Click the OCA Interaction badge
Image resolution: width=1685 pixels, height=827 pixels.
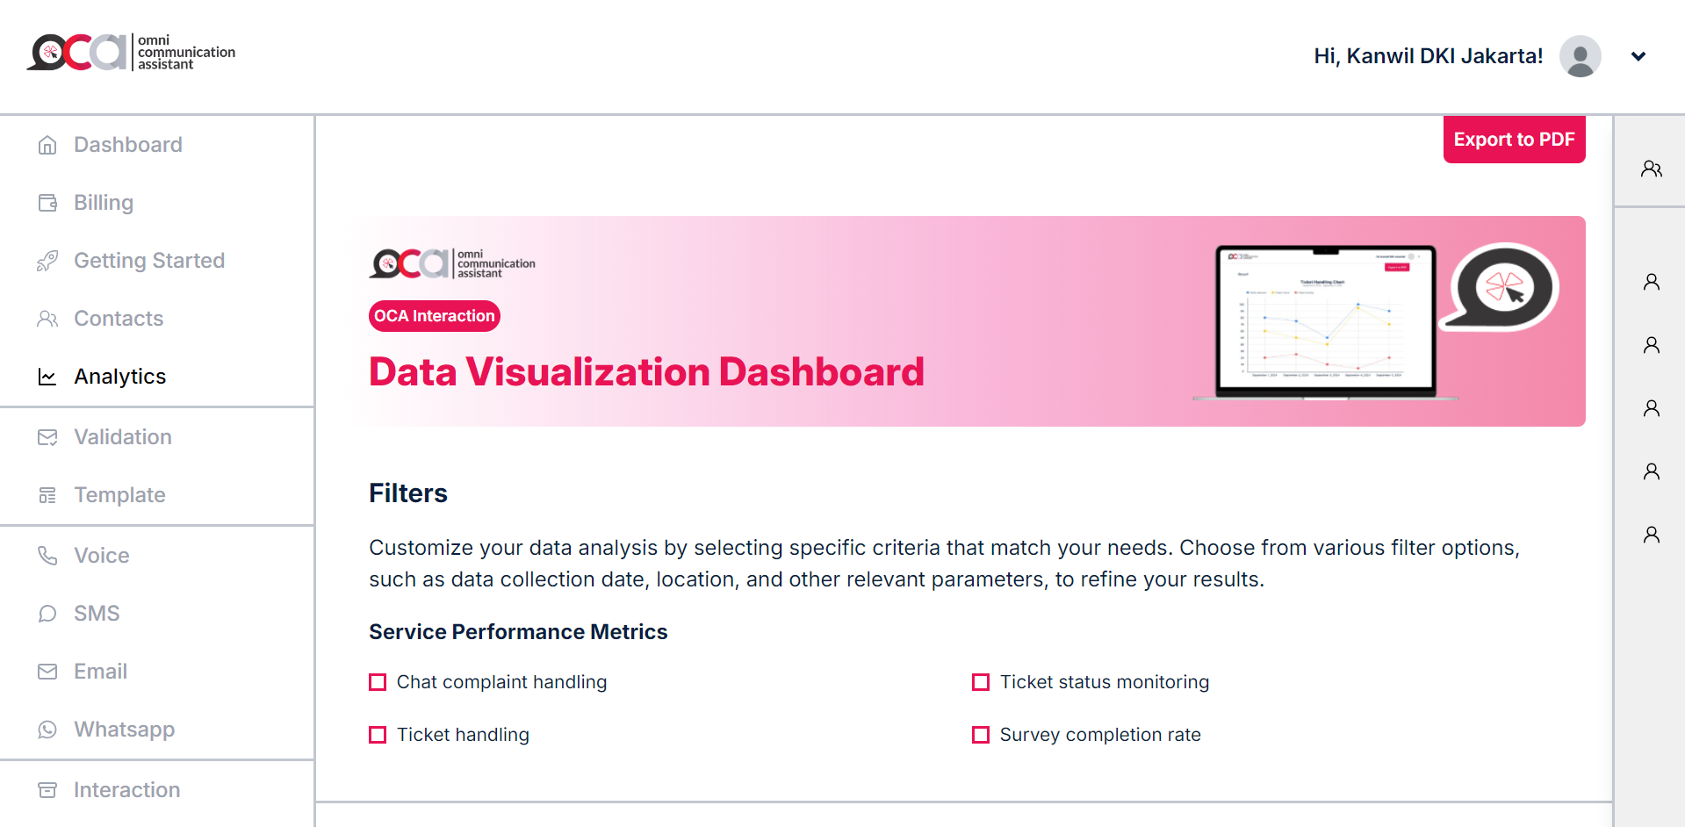click(435, 316)
